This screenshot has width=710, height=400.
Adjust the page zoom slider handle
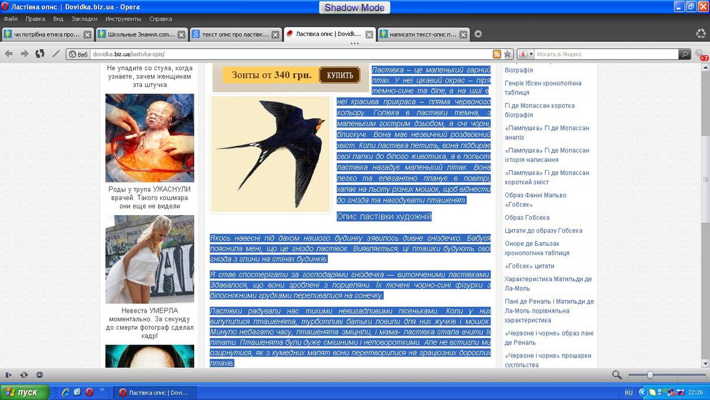click(650, 375)
